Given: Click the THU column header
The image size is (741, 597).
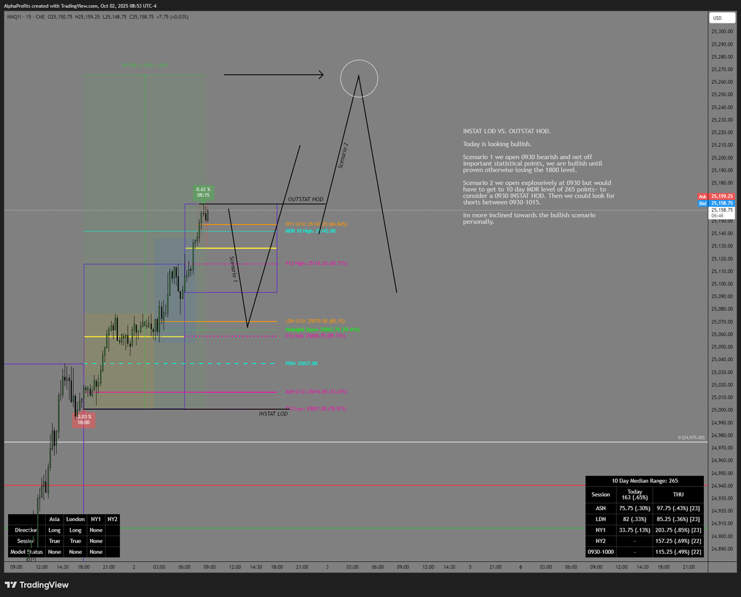Looking at the screenshot, I should pyautogui.click(x=677, y=494).
